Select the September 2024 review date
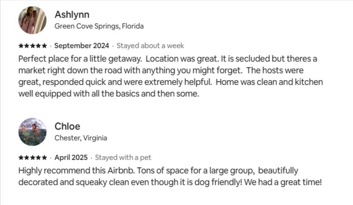This screenshot has height=205, width=353. point(82,46)
